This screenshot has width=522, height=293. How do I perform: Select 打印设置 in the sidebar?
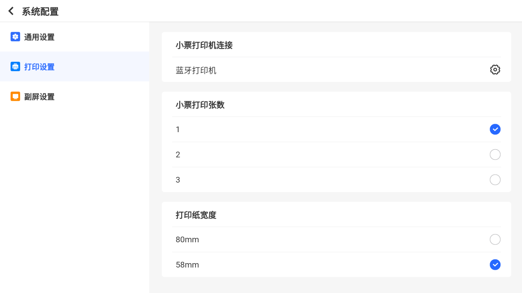[75, 67]
